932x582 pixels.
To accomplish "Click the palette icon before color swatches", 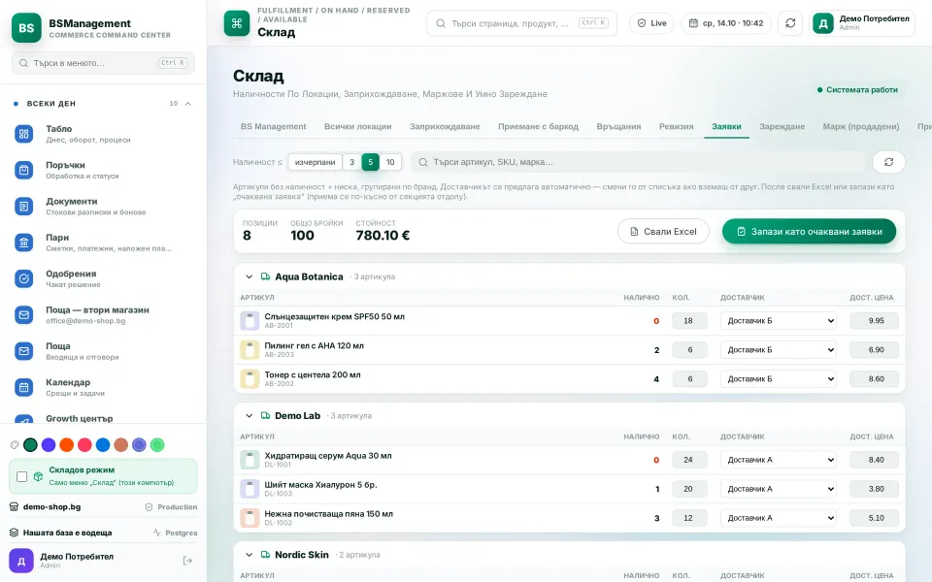I will (15, 445).
